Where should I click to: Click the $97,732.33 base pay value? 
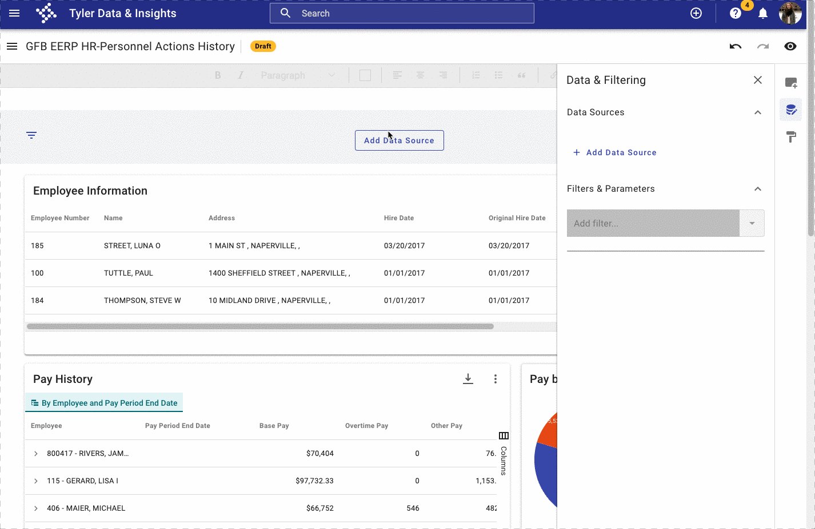pyautogui.click(x=314, y=481)
